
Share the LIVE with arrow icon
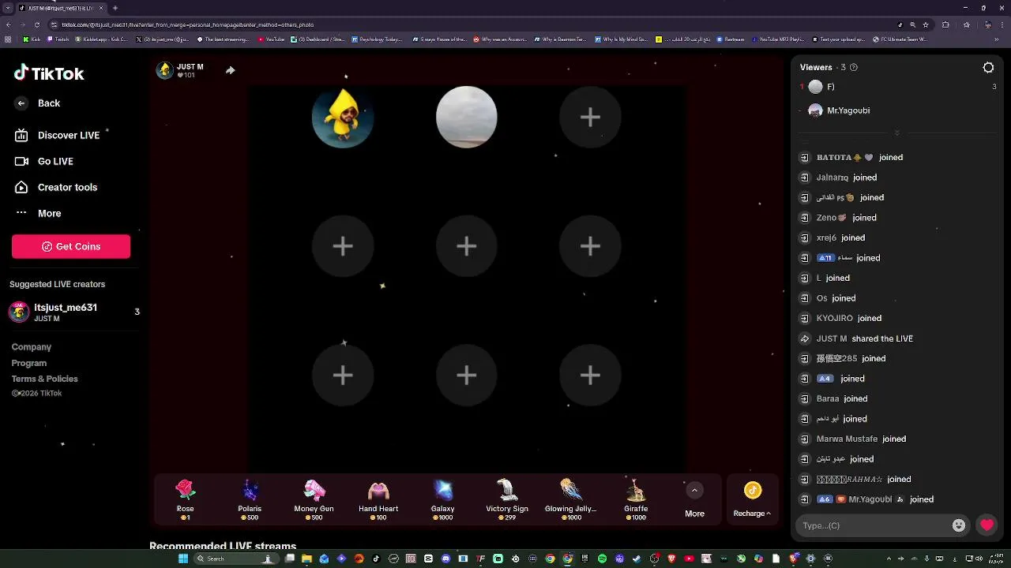(x=230, y=70)
